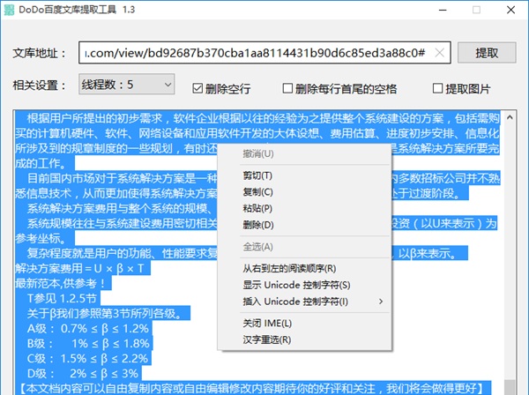529x395 pixels.
Task: Click the DoDo app icon in title bar
Action: point(9,10)
